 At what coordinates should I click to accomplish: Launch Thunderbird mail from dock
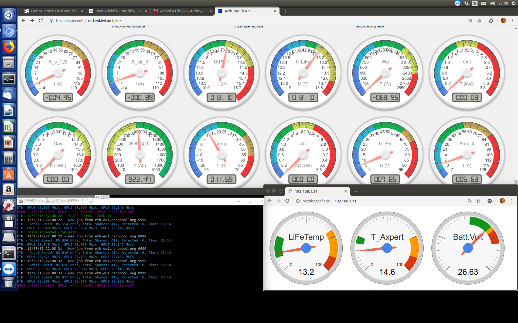9,95
